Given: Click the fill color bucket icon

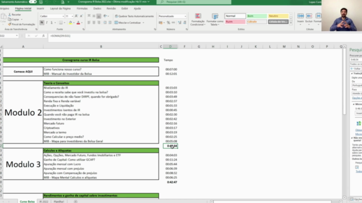Looking at the screenshot, I should (x=70, y=23).
